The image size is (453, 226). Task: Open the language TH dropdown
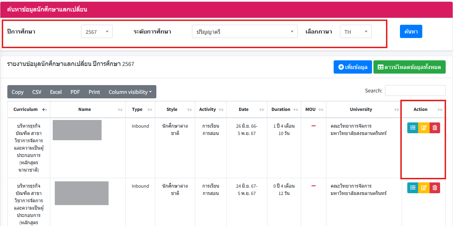[355, 32]
